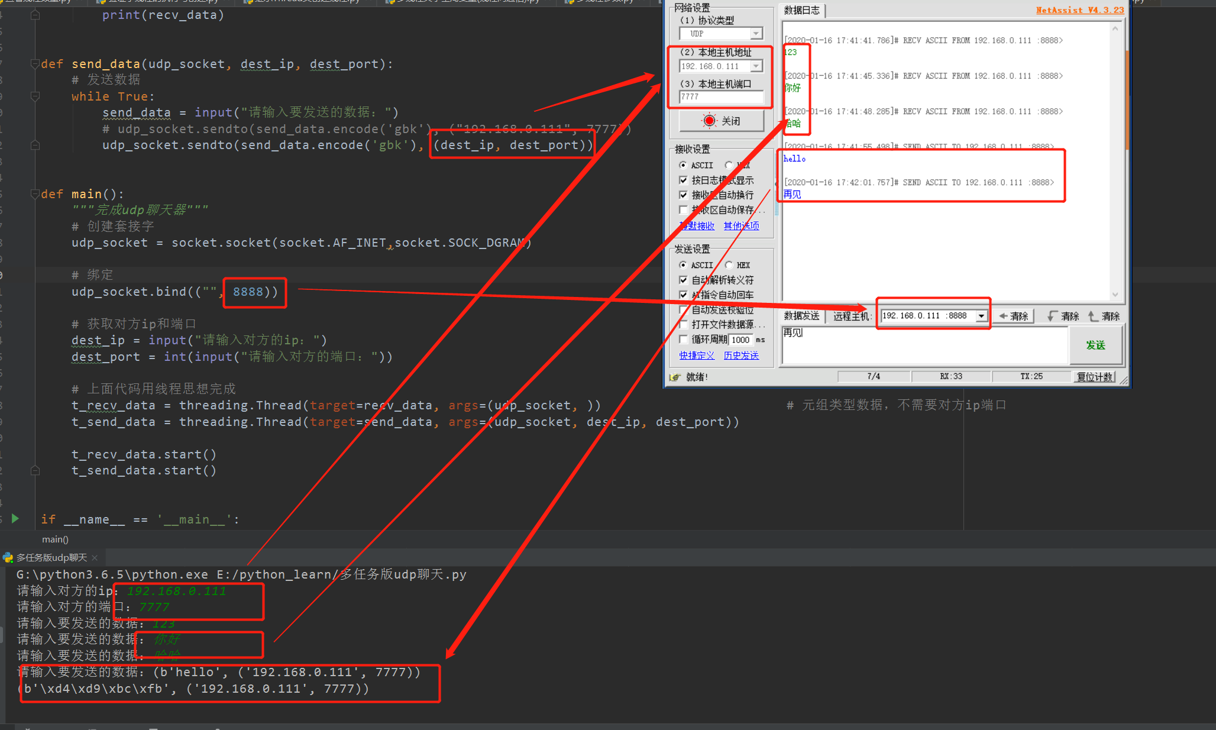Click the green run arrow in editor gutter
The width and height of the screenshot is (1216, 730).
click(x=15, y=519)
